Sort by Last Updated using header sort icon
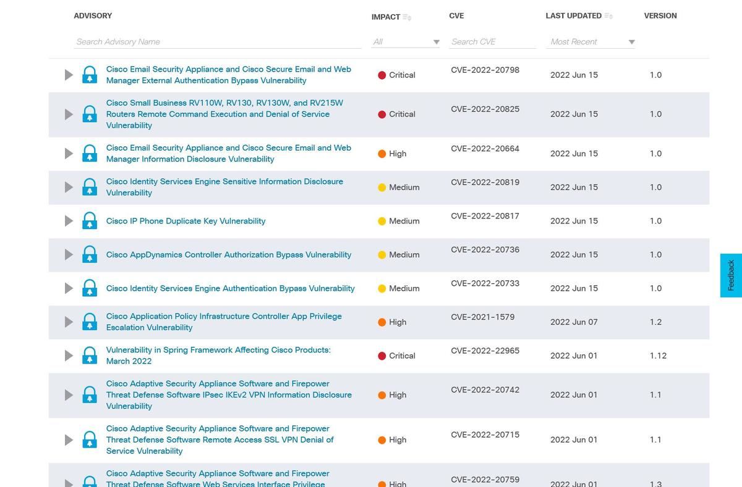 point(608,16)
